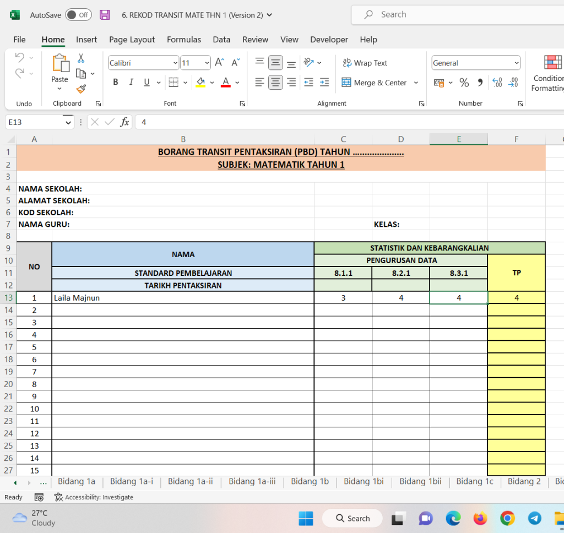The width and height of the screenshot is (564, 533).
Task: Open the Fill Color dropdown arrow
Action: tap(212, 83)
